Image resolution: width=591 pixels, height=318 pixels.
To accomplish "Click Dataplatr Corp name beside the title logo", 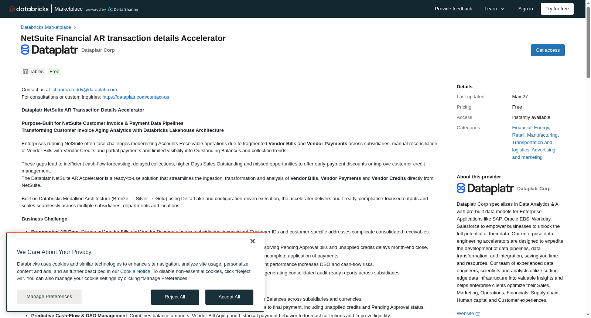I will click(98, 50).
